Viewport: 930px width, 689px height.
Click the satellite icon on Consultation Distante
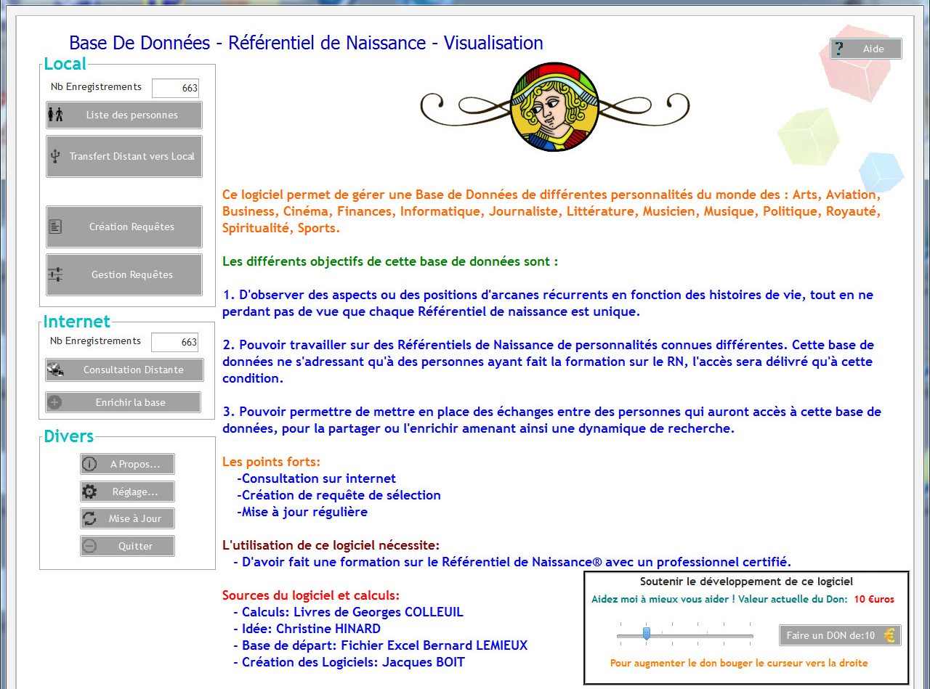(x=55, y=370)
